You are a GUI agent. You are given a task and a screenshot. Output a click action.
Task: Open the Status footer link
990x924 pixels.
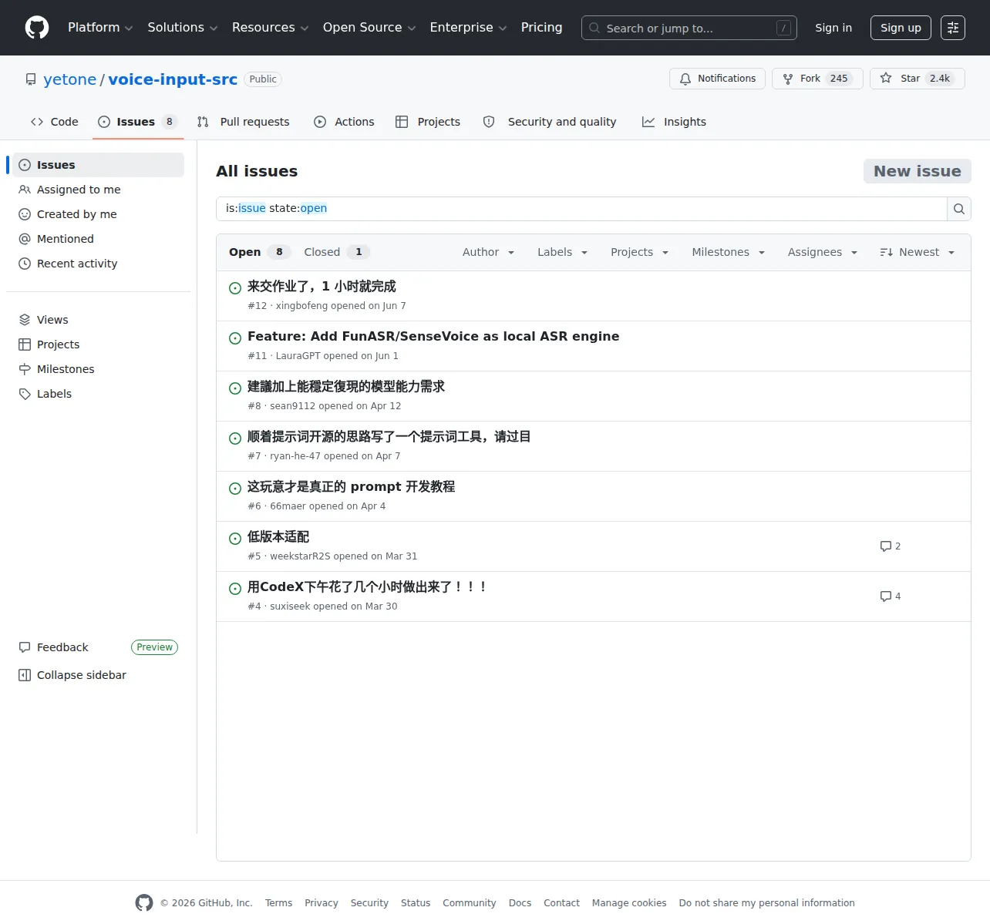pyautogui.click(x=416, y=903)
